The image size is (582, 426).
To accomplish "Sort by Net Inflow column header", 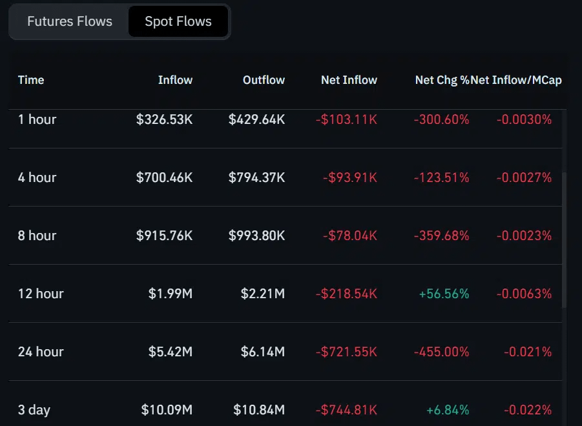I will click(349, 80).
